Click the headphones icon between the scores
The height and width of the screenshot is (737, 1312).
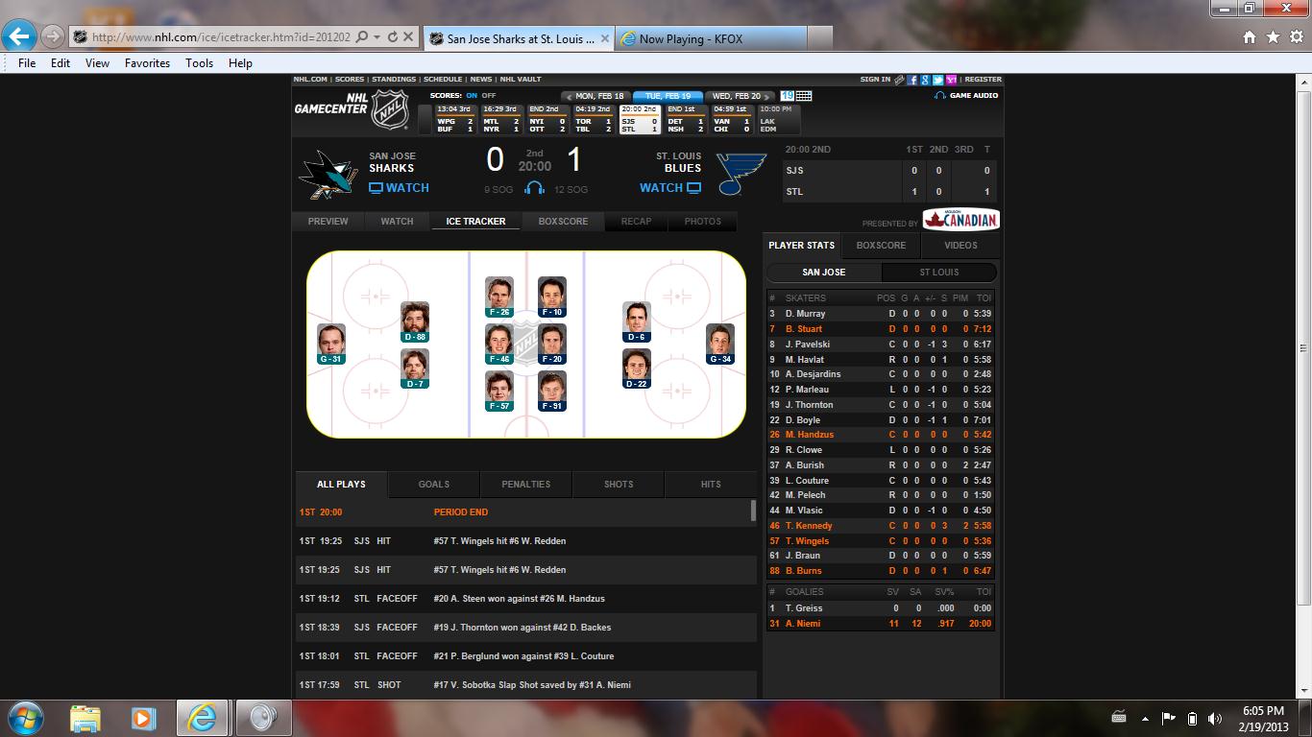pyautogui.click(x=535, y=189)
